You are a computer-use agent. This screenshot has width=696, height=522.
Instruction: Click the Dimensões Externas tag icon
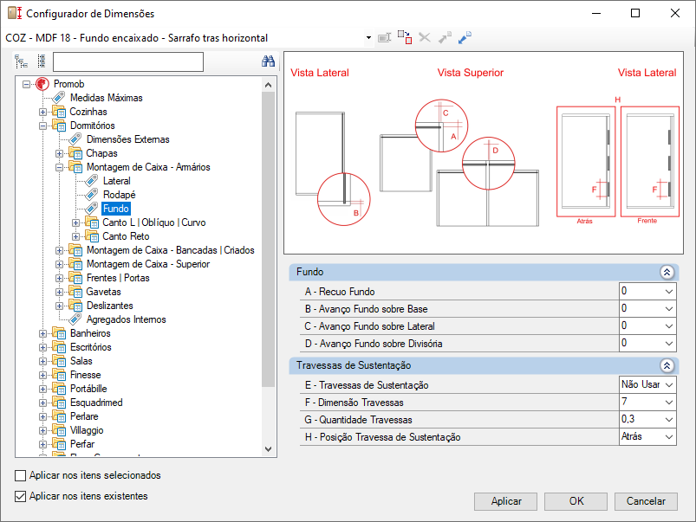(x=75, y=139)
